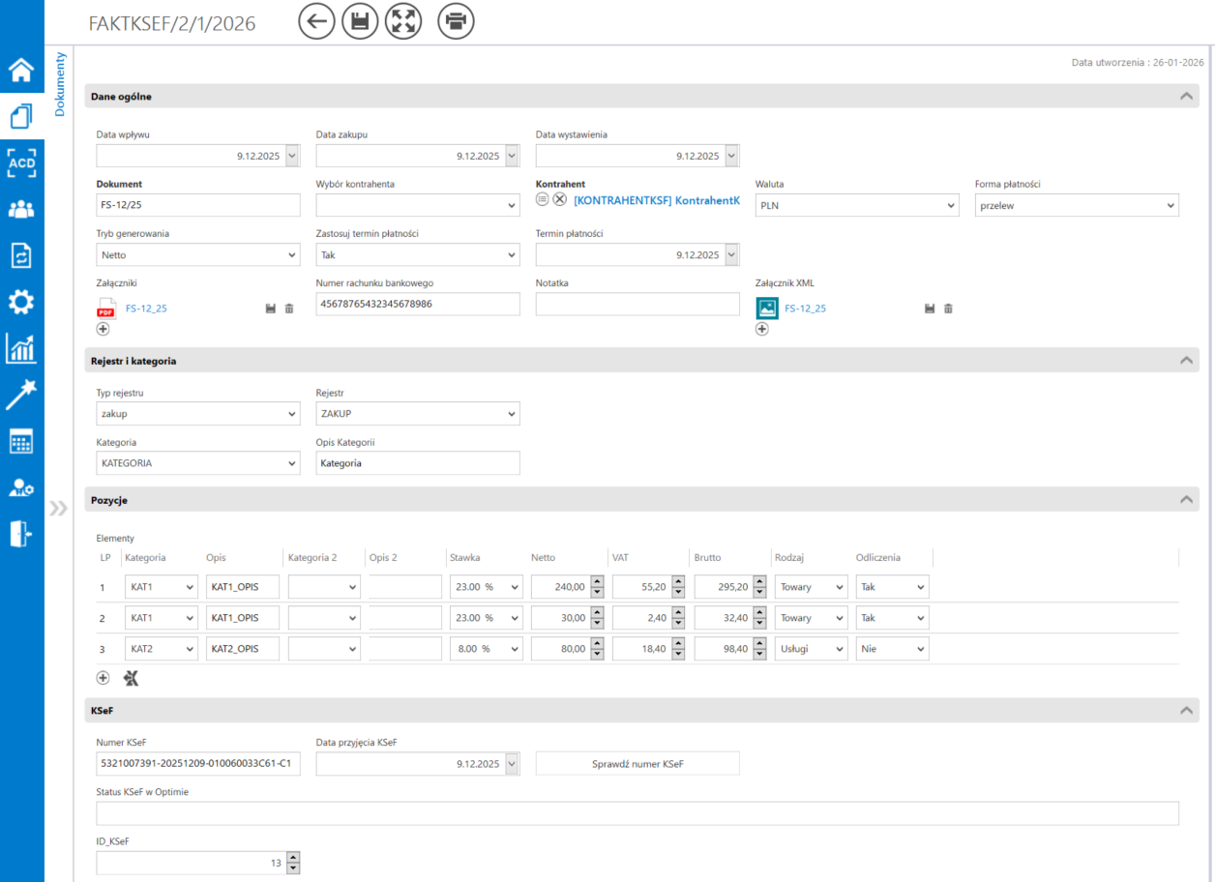Collapse the Dane ogólne section

(1185, 97)
